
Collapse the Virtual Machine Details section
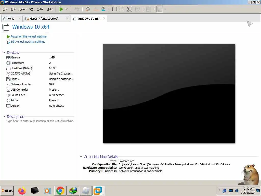coord(81,157)
